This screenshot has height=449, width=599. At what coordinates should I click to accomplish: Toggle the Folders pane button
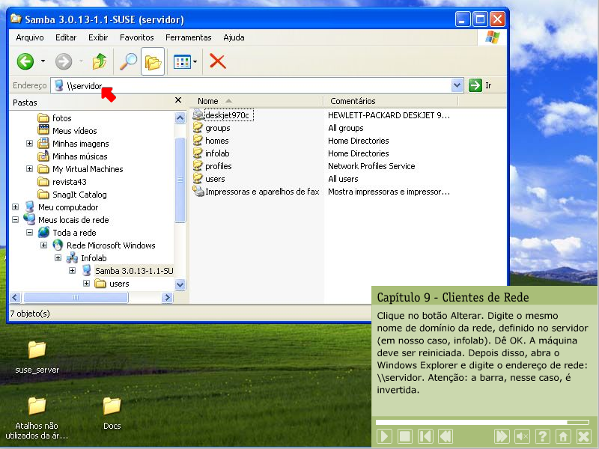[x=153, y=61]
